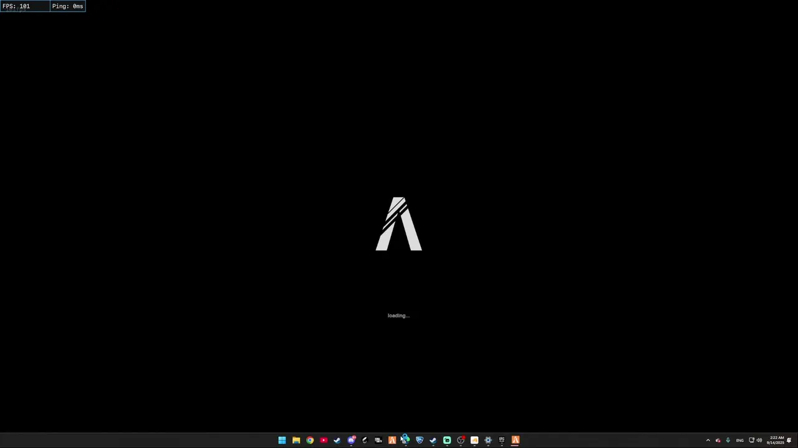Click the FiveM icon beside Call of Duty
This screenshot has height=448, width=798.
pyautogui.click(x=392, y=440)
